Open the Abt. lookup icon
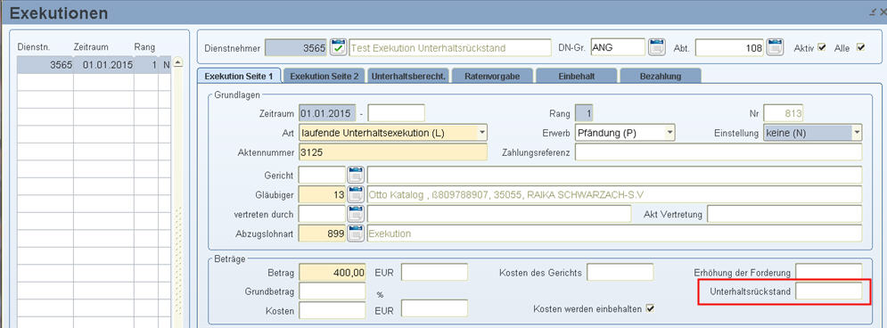Viewport: 887px width, 328px height. coord(775,47)
